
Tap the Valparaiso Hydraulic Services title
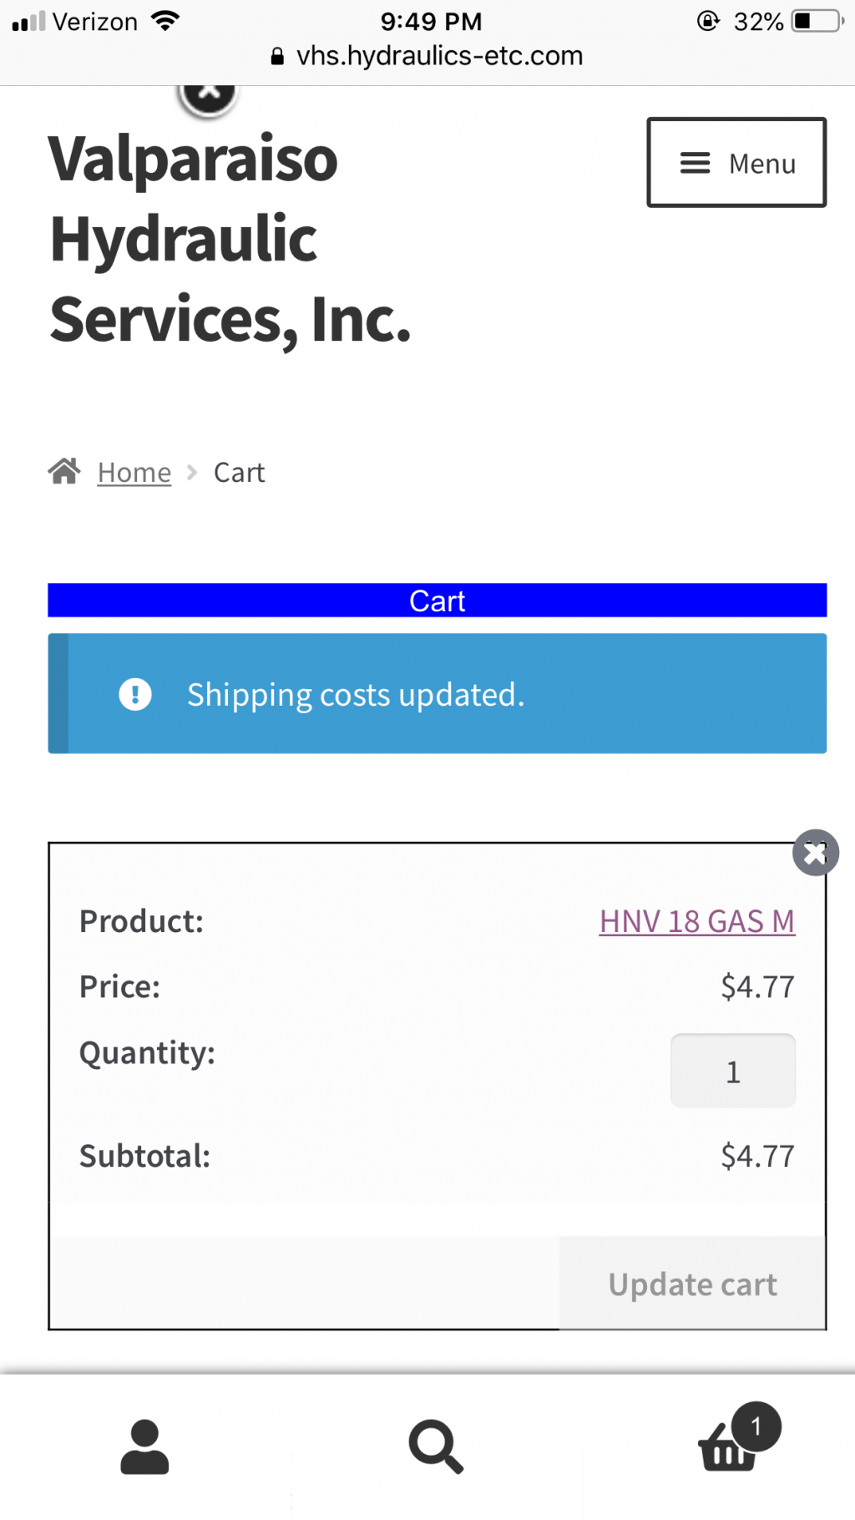point(230,239)
